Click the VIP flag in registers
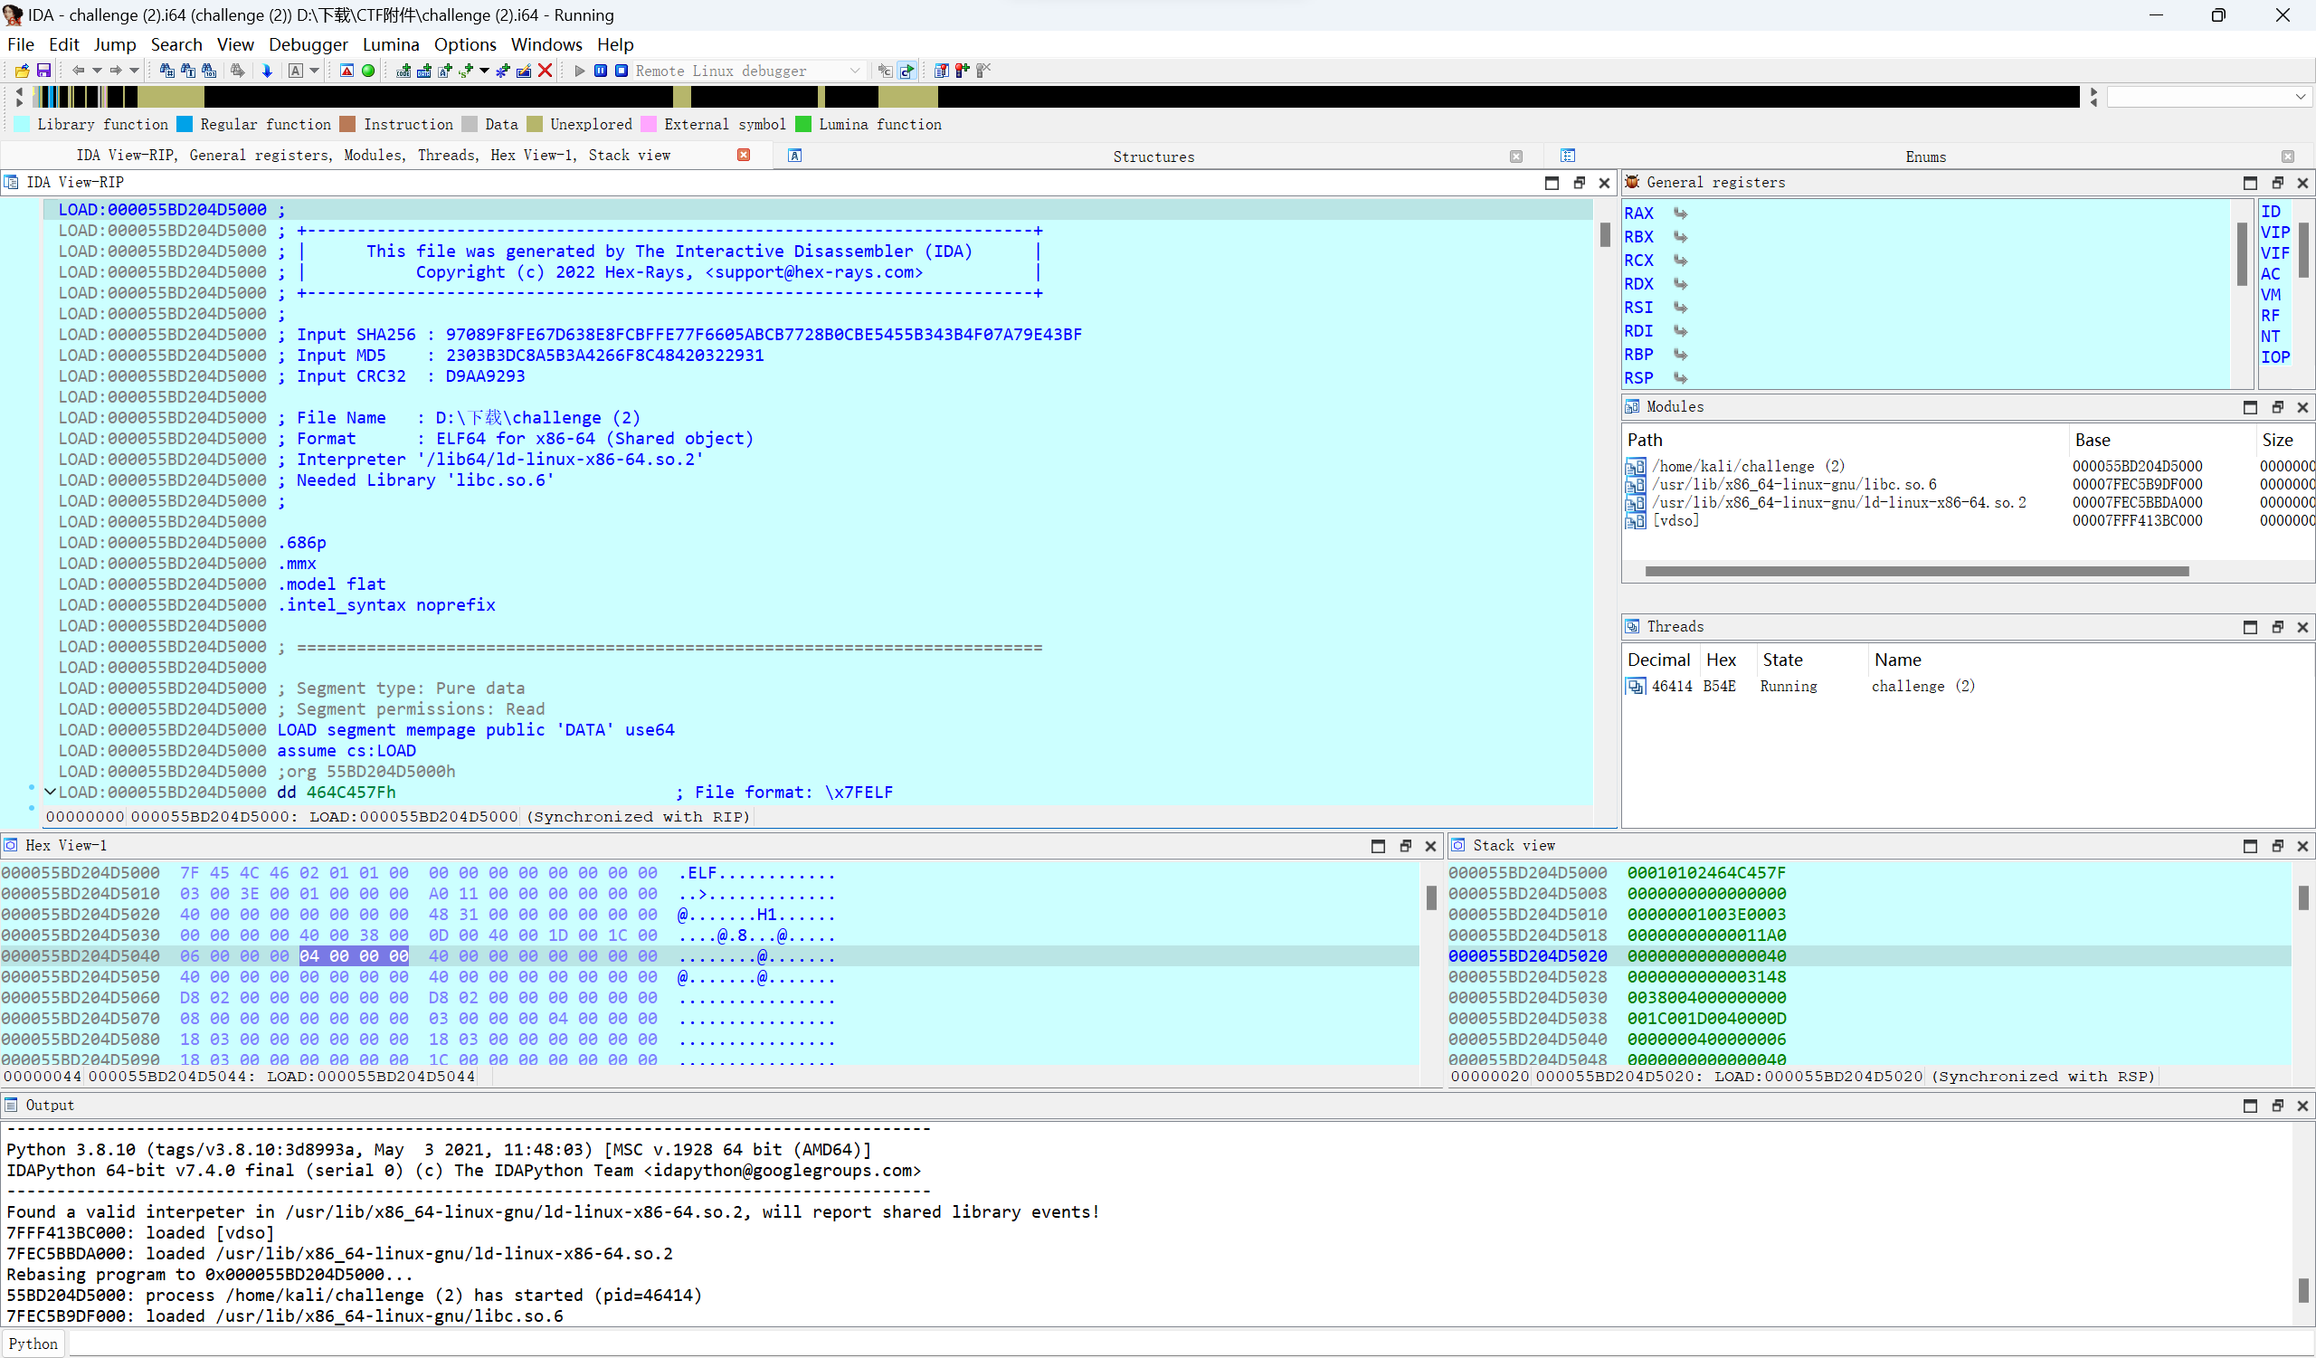The height and width of the screenshot is (1358, 2316). click(x=2274, y=233)
